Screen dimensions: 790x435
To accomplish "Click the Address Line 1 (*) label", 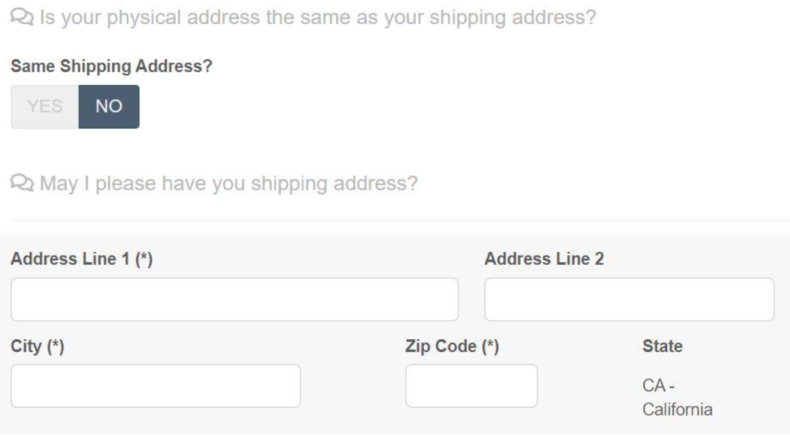I will (82, 260).
